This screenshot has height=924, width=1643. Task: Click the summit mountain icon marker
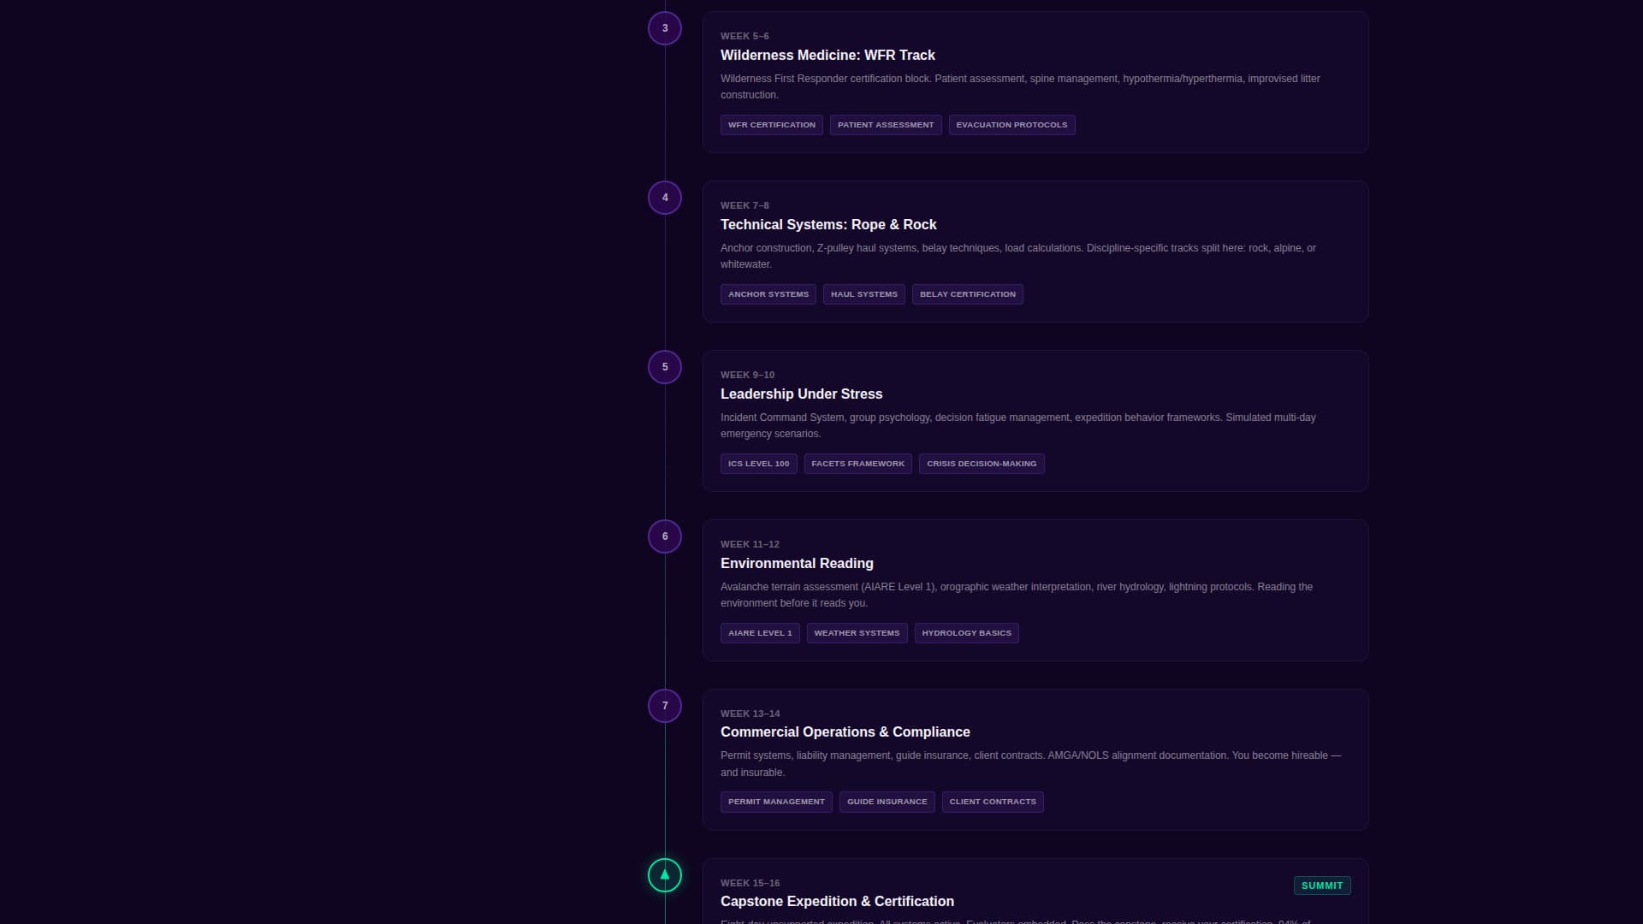(x=665, y=875)
